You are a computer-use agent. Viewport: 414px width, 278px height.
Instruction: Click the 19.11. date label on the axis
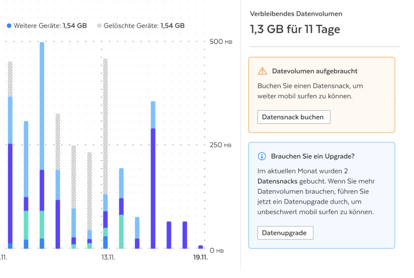tap(199, 257)
